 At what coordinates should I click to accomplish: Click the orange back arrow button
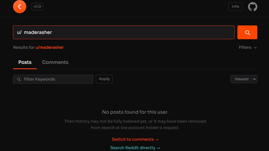click(x=20, y=7)
